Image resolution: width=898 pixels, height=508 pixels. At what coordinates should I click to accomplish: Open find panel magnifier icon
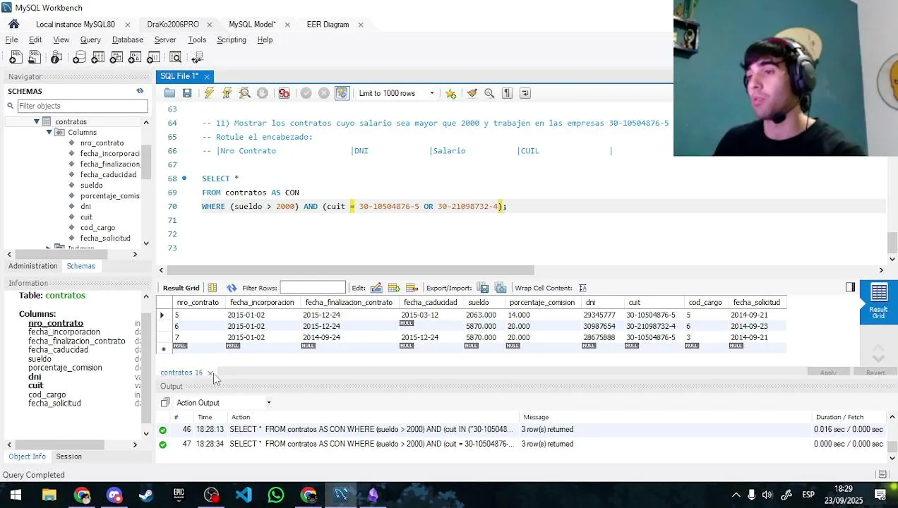[x=489, y=93]
